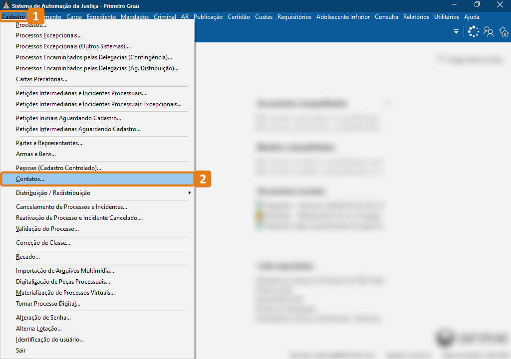Open the Utilitários menu
The height and width of the screenshot is (359, 511).
[447, 17]
